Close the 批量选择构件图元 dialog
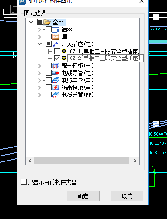 (142, 1)
